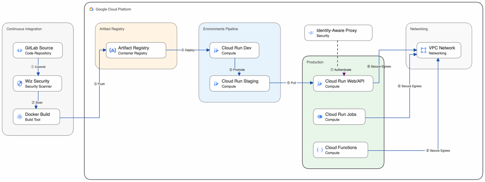Click the Environments Pipeline group title

click(221, 29)
